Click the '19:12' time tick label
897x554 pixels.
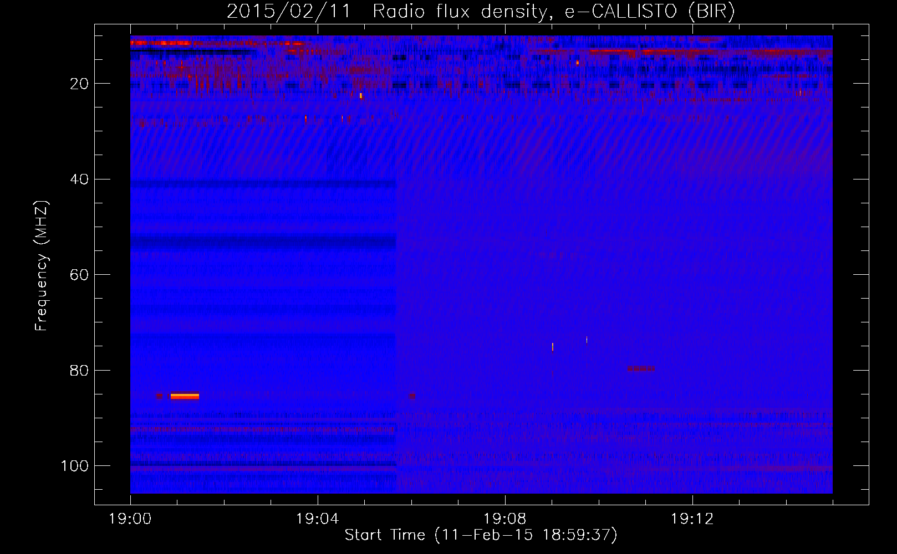point(692,519)
